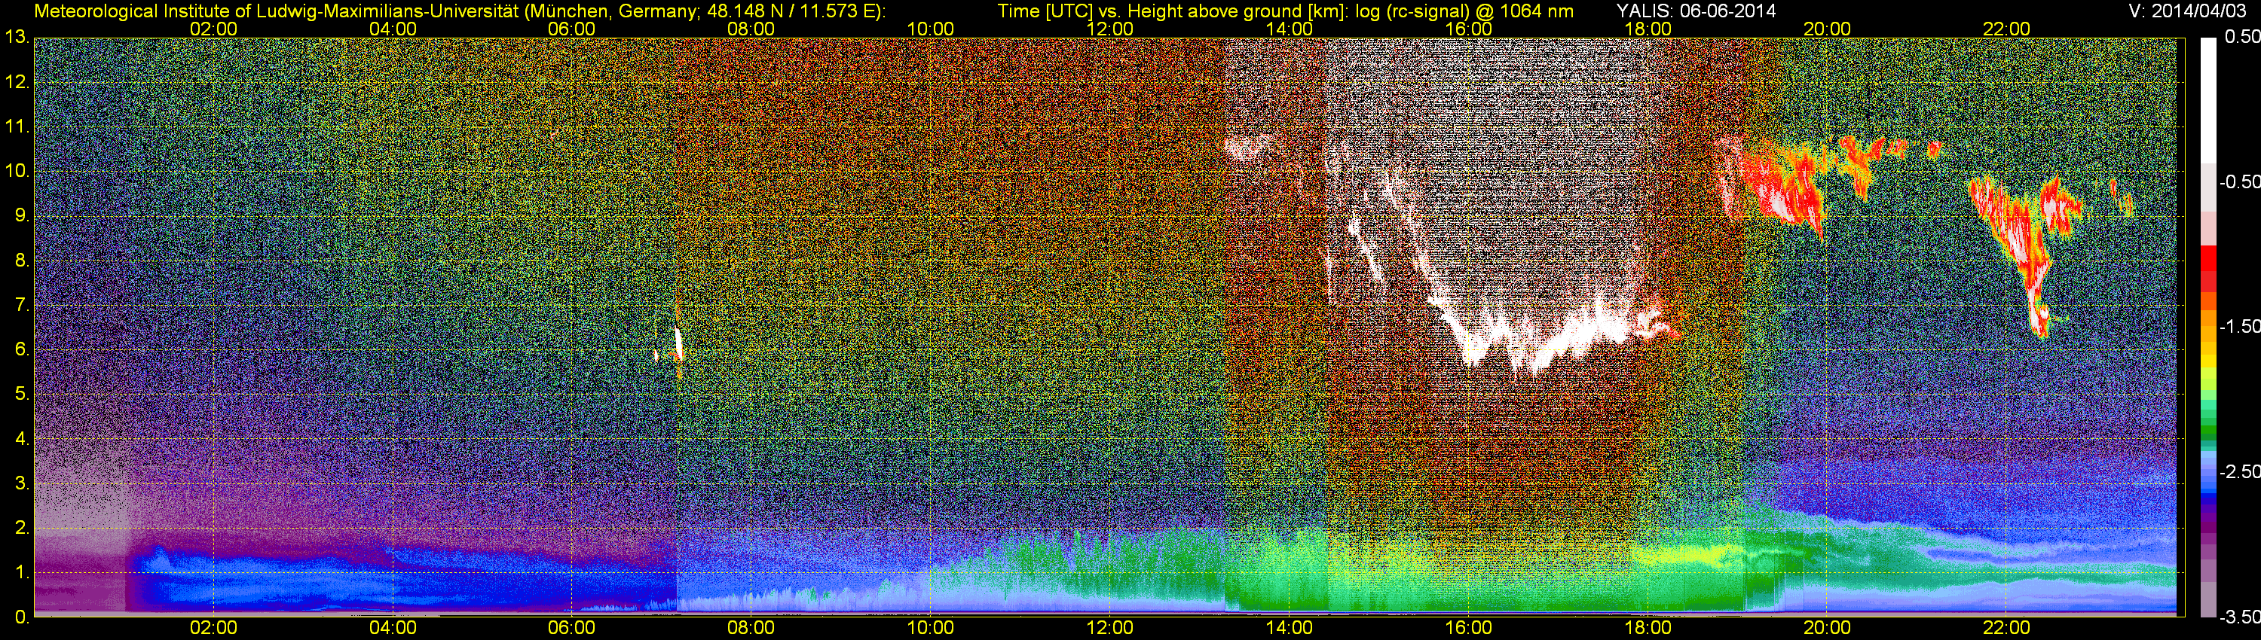The image size is (2261, 640).
Task: Click the 8. height axis label
Action: coord(22,261)
